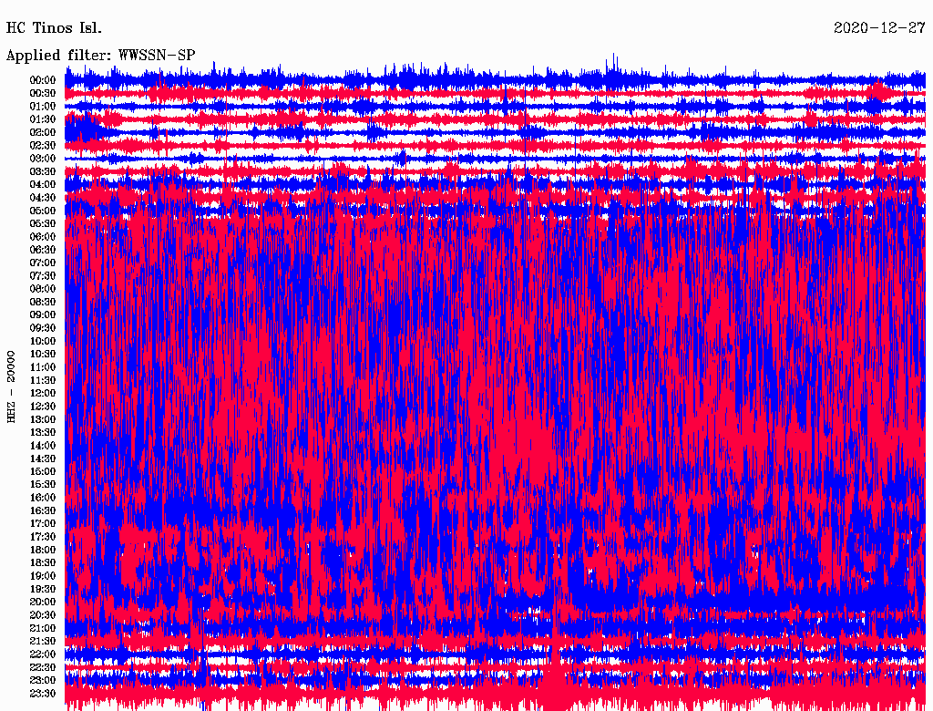Screen dimensions: 933x711
Task: Click the 14:00 time label
Action: [x=44, y=446]
